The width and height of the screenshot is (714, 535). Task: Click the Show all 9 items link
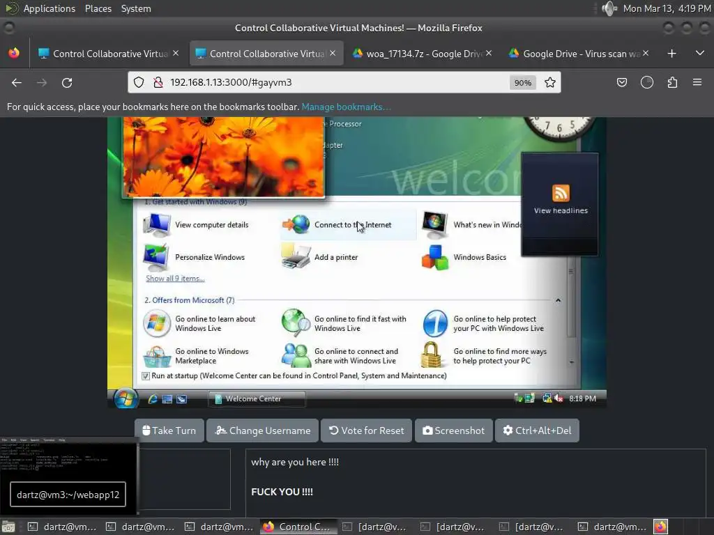175,279
